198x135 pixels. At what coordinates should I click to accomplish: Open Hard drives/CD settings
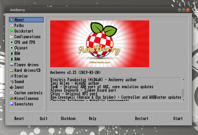[27, 70]
